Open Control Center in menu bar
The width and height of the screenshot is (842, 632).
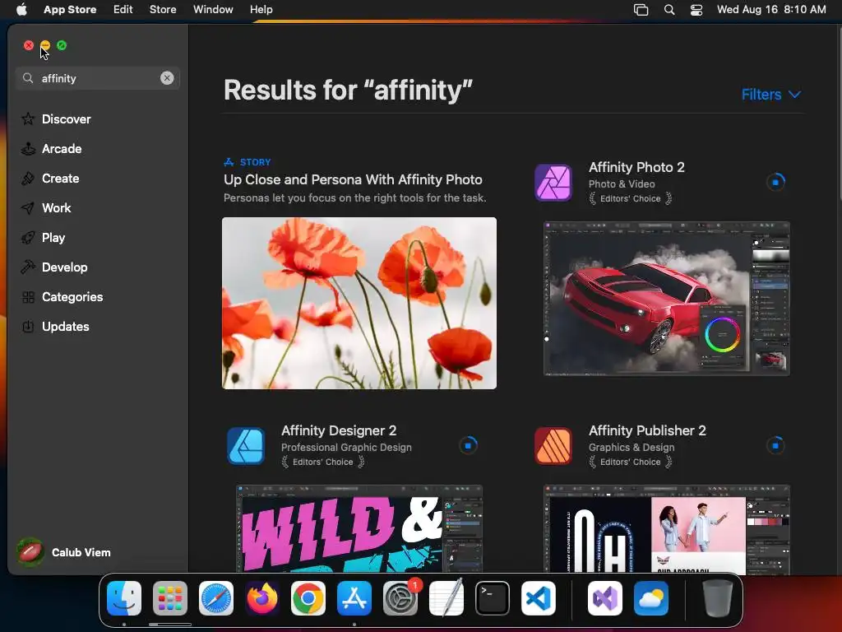coord(696,10)
